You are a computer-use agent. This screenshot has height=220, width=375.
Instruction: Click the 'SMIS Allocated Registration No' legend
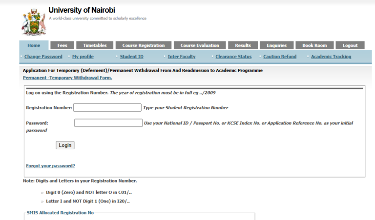pyautogui.click(x=60, y=213)
